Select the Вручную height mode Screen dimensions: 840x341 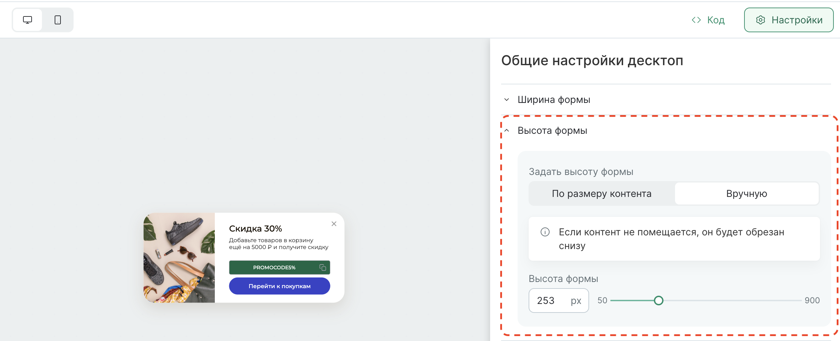[x=747, y=193]
